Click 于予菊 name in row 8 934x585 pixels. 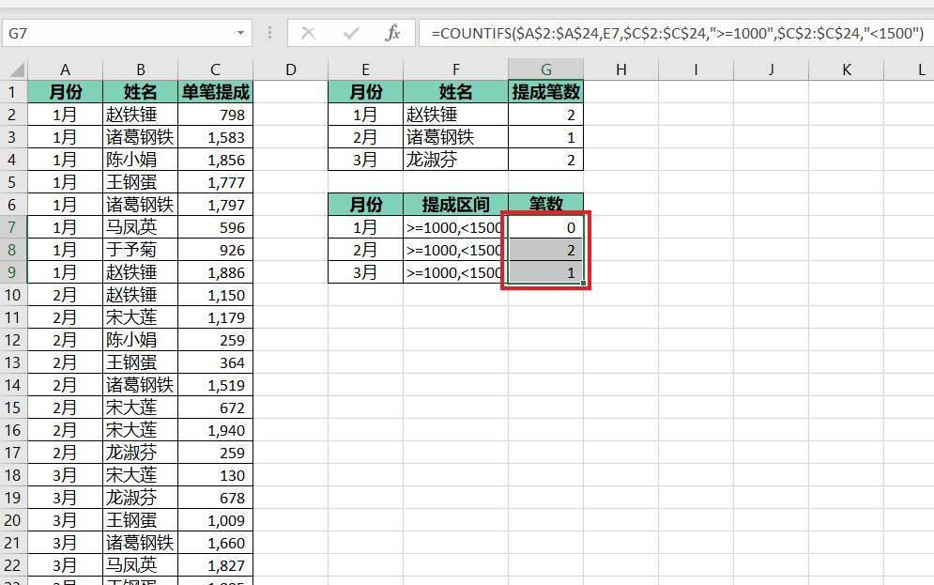141,250
